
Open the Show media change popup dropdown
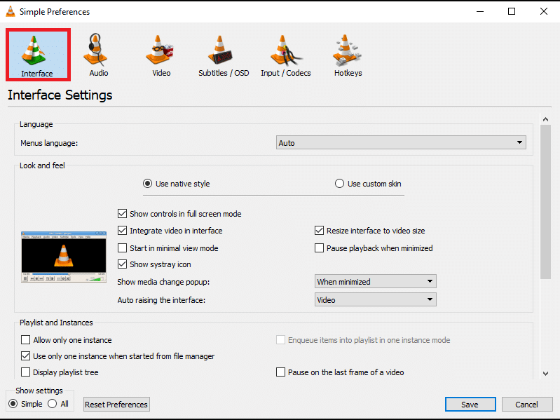coord(376,281)
